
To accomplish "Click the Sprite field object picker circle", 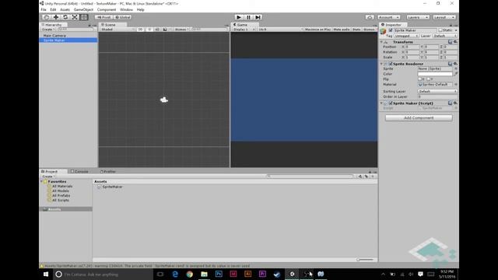I will 456,68.
